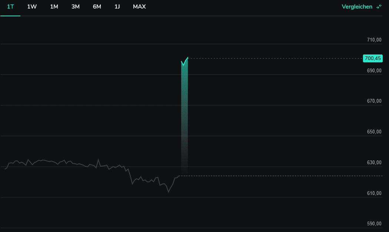Switch chart to 1M range
Viewport: 389px width, 232px height.
[x=54, y=7]
